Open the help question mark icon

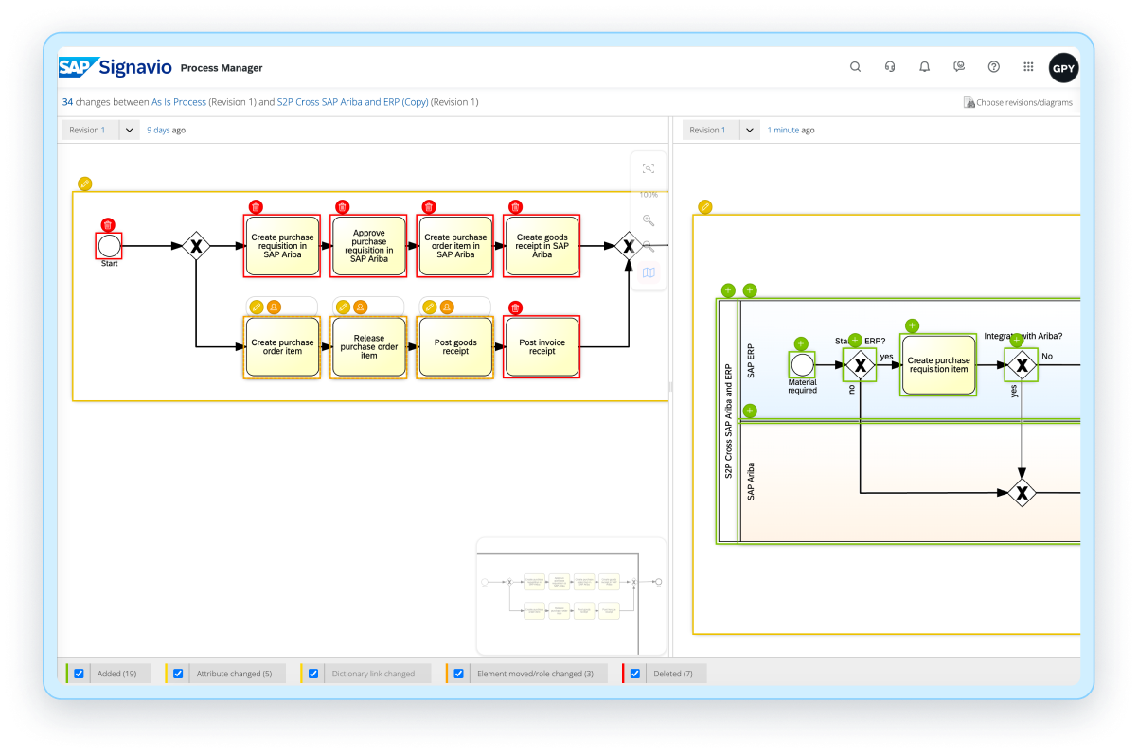[993, 67]
